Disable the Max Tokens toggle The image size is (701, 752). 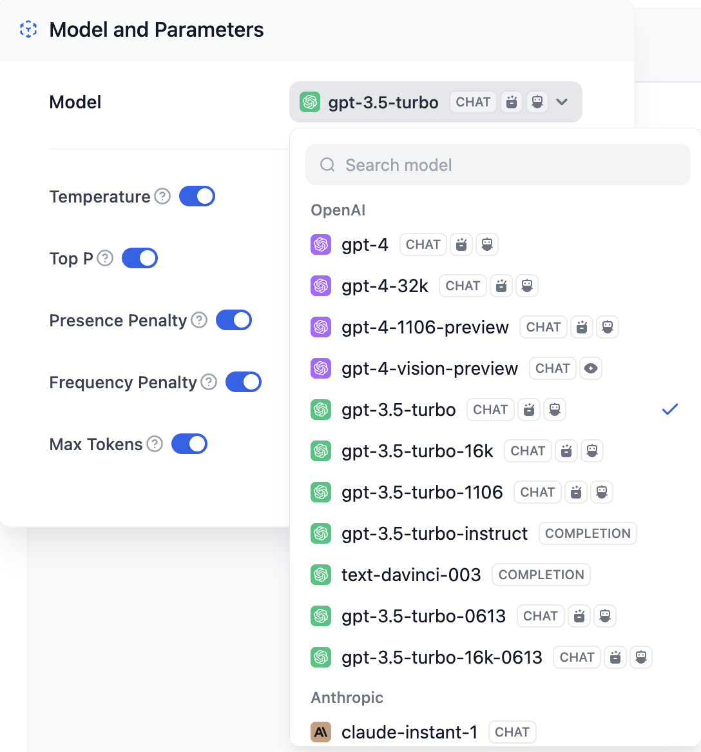189,444
